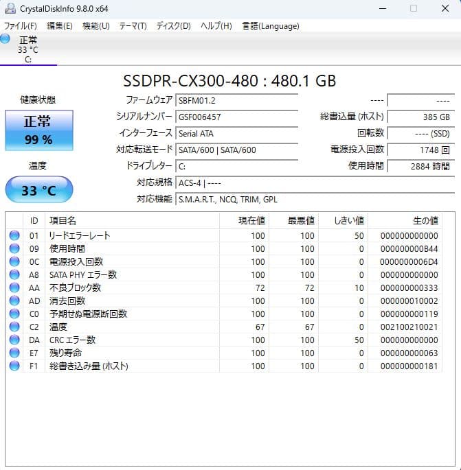The image size is (461, 470).
Task: Click status icon for C0 予期せぬ電源断回数
Action: (14, 314)
